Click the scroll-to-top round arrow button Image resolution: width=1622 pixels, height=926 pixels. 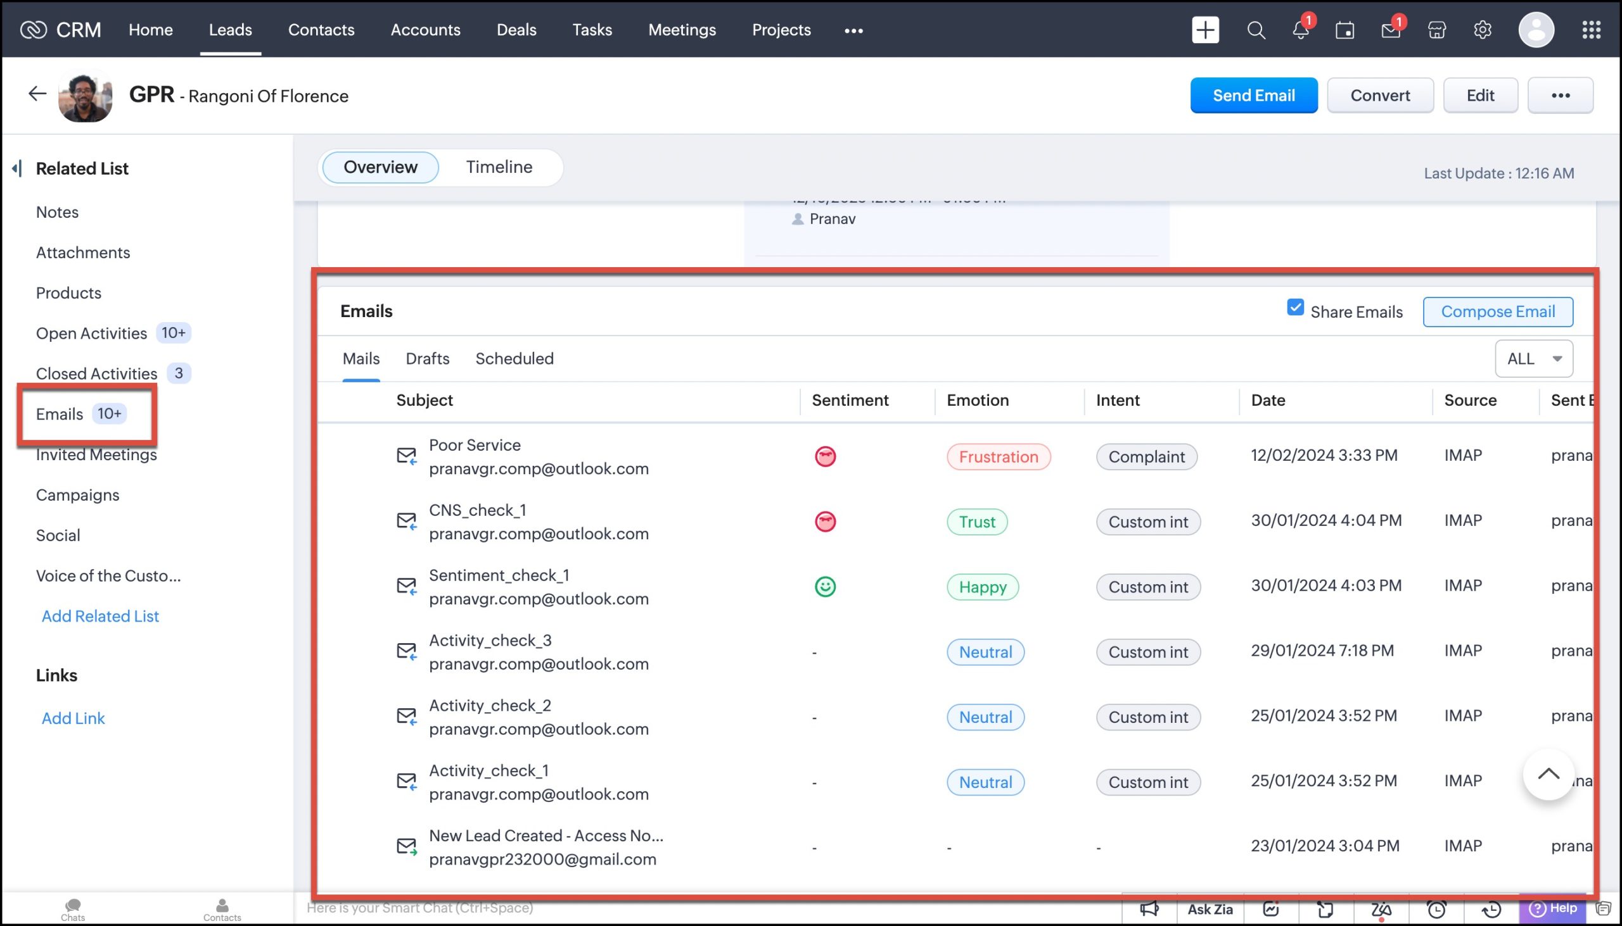1547,775
